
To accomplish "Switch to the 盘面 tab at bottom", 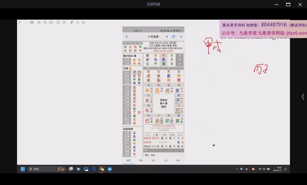I will (x=128, y=161).
